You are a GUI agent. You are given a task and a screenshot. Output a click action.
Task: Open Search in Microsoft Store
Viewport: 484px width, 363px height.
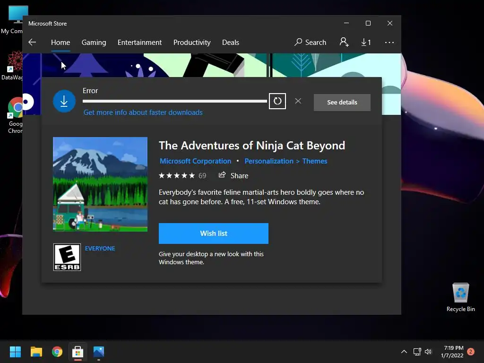point(310,42)
